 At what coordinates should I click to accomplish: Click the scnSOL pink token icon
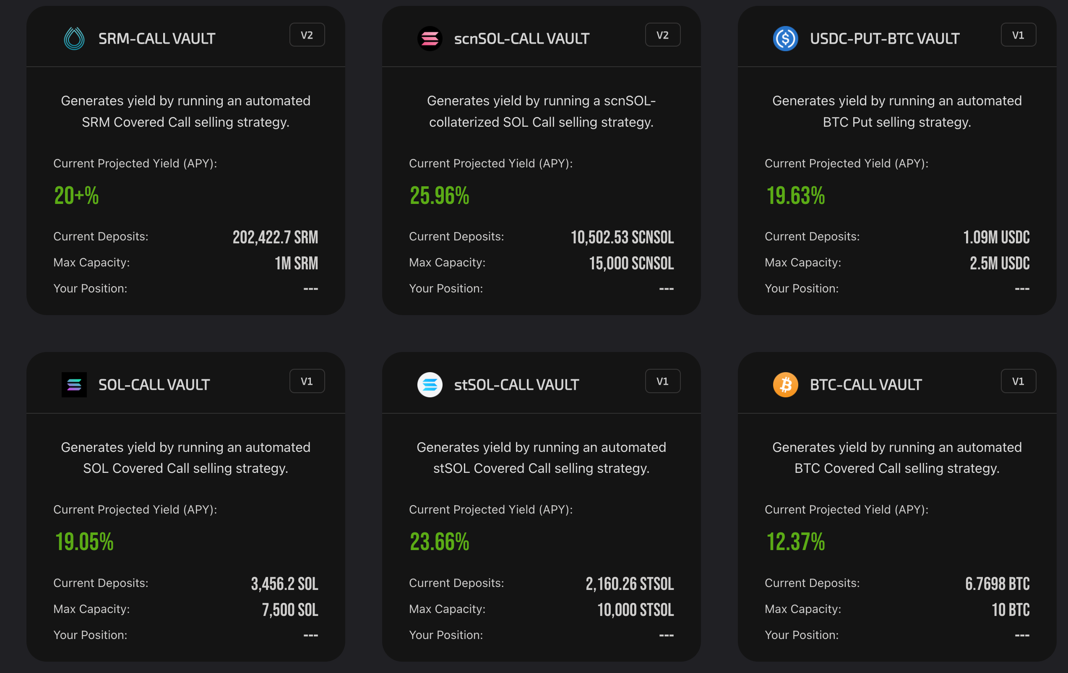pos(429,39)
